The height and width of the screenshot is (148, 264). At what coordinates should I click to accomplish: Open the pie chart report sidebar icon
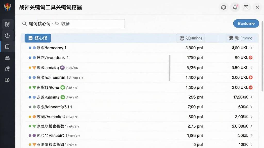point(7,69)
